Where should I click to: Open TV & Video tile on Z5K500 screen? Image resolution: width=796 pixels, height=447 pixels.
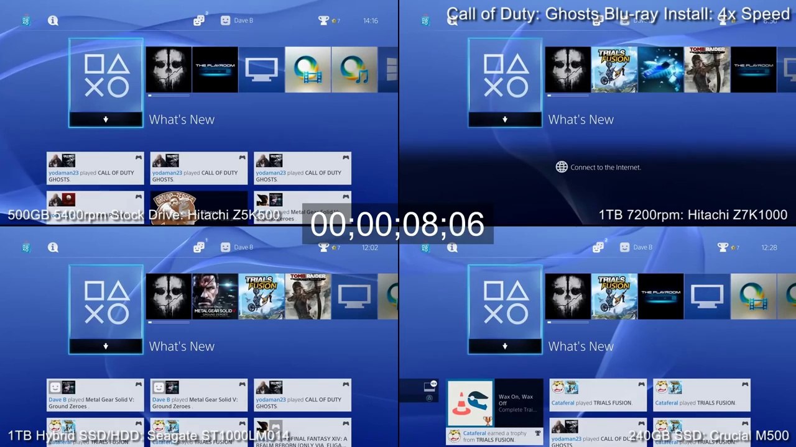pyautogui.click(x=262, y=70)
